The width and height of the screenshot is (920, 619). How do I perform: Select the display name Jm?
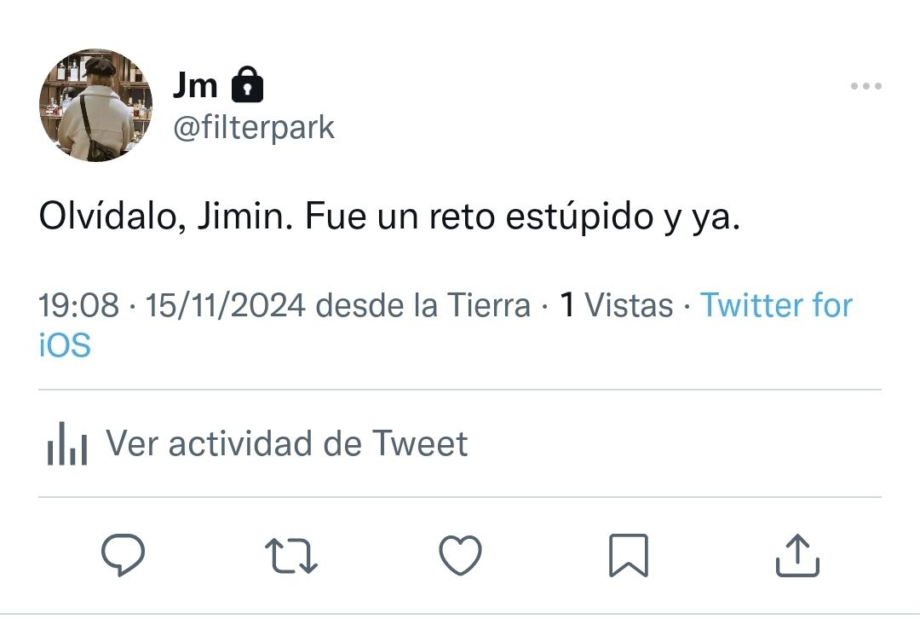(195, 85)
